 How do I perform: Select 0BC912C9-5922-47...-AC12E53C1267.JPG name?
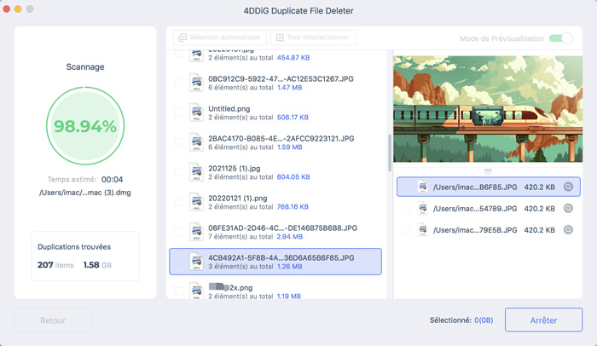(x=281, y=78)
